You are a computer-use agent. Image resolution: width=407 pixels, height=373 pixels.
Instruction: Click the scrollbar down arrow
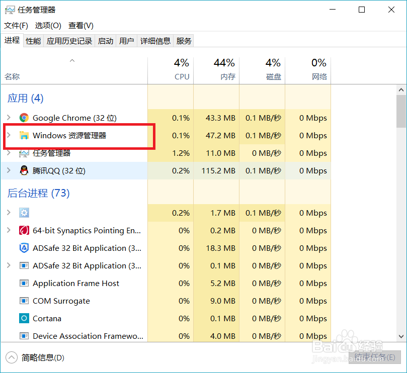pyautogui.click(x=401, y=336)
